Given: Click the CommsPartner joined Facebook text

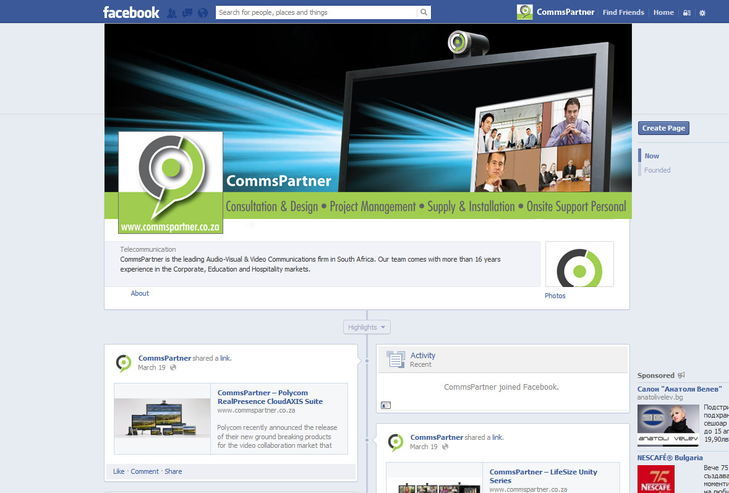Looking at the screenshot, I should click(x=501, y=387).
